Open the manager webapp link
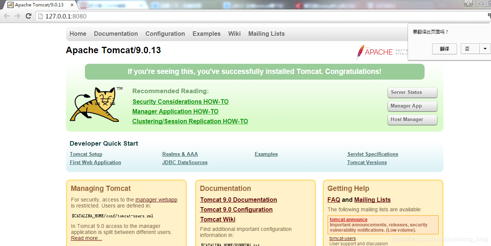 point(156,200)
